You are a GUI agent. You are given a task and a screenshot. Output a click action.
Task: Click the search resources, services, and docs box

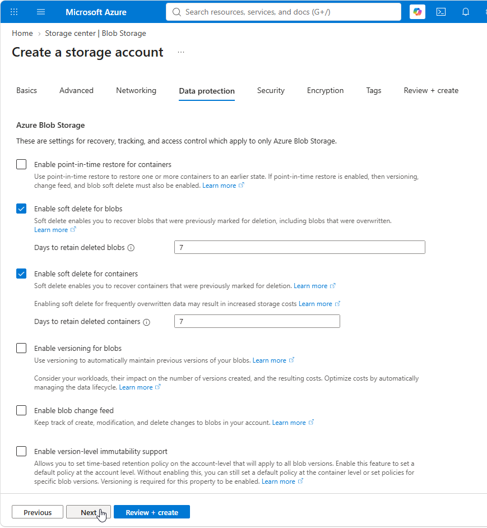[283, 12]
